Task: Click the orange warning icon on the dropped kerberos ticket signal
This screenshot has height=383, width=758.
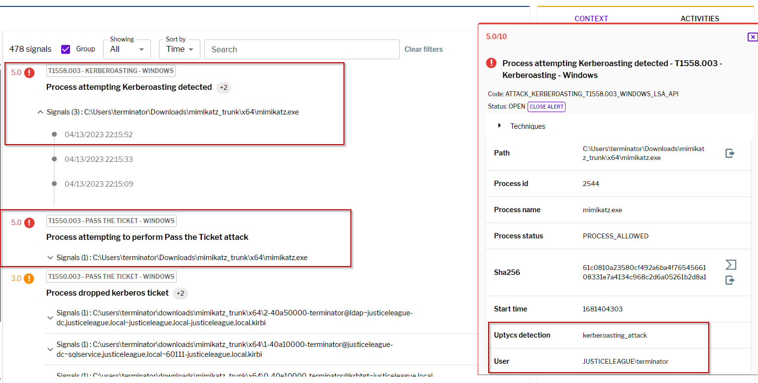Action: pyautogui.click(x=30, y=278)
